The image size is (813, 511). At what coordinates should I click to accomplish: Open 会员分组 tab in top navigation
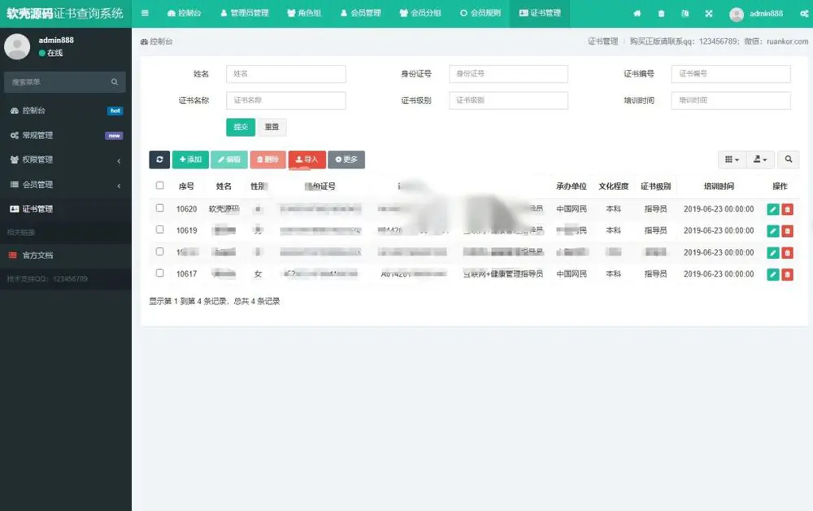pos(420,13)
